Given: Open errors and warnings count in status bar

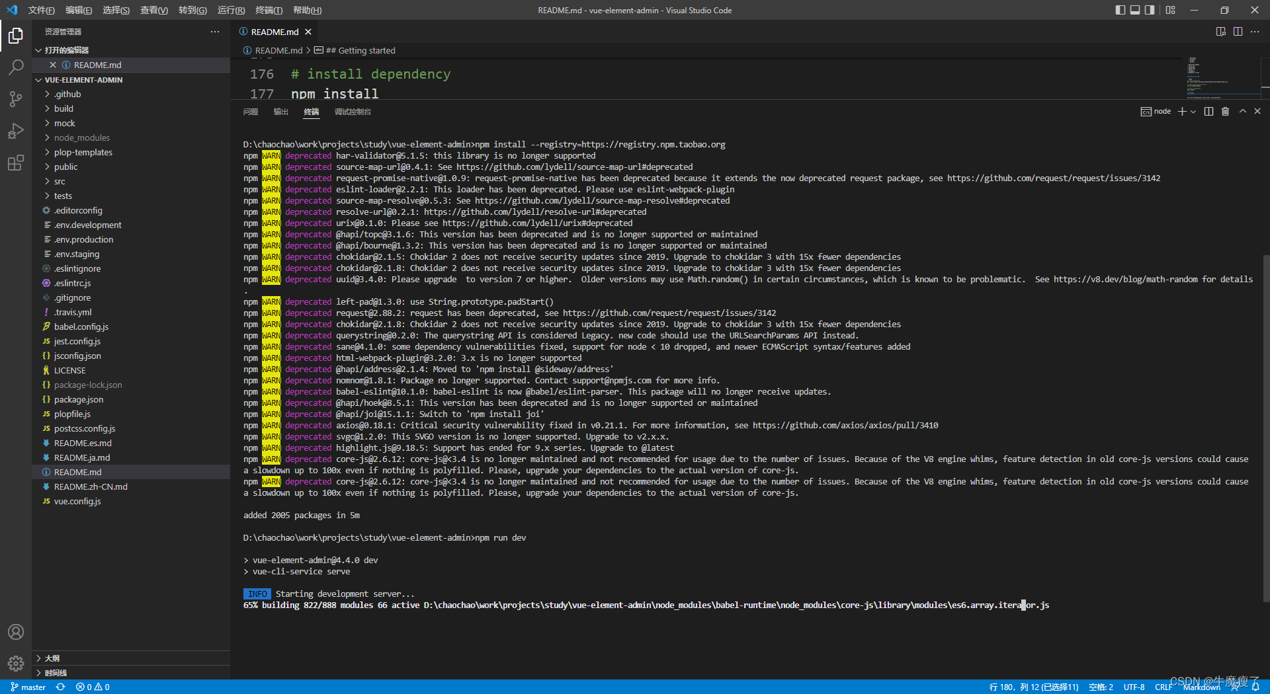Looking at the screenshot, I should 93,687.
